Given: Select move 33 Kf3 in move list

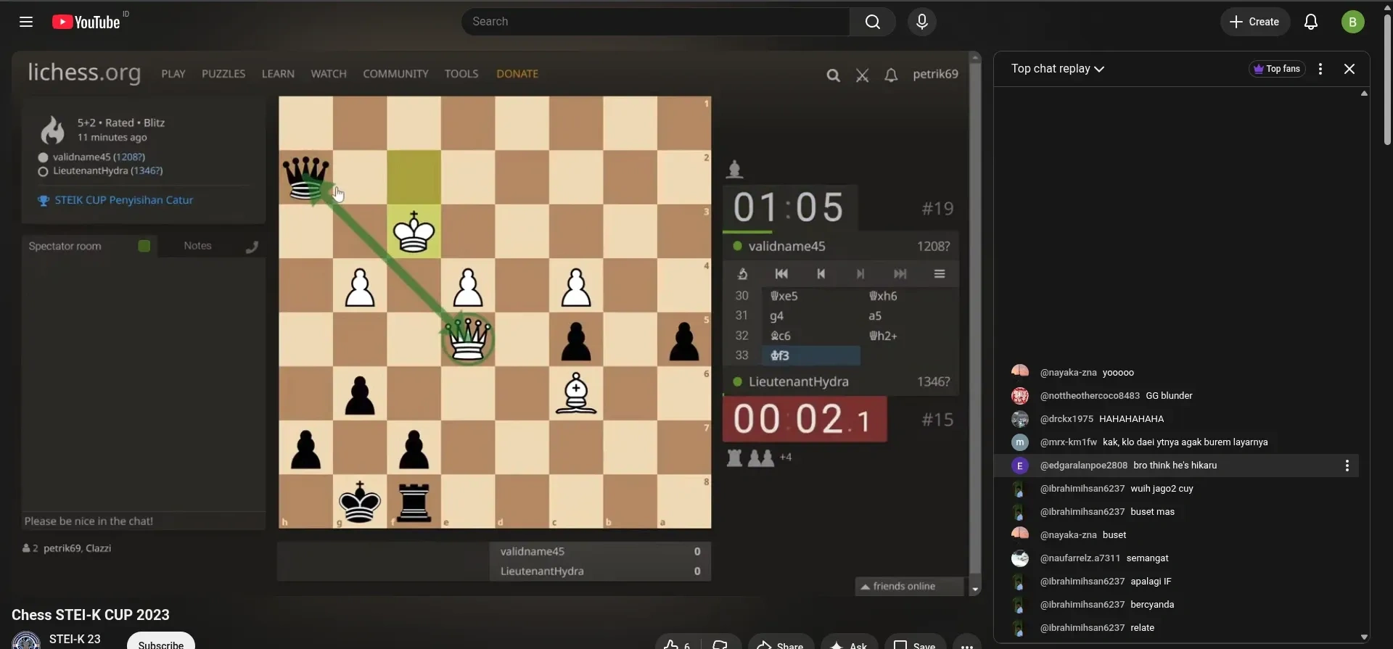Looking at the screenshot, I should (x=811, y=356).
